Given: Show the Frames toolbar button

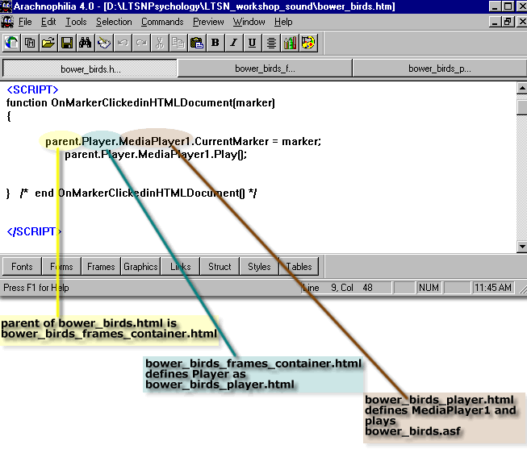Looking at the screenshot, I should (101, 267).
